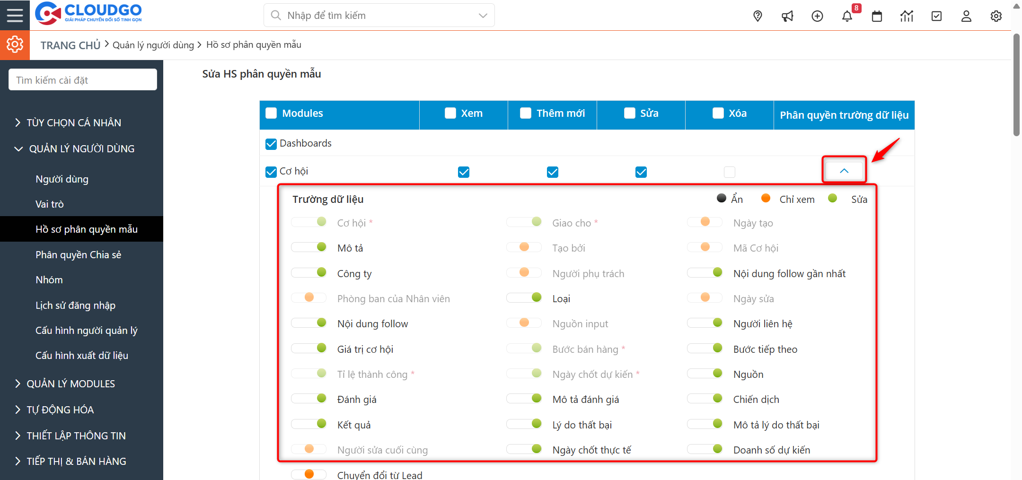The width and height of the screenshot is (1022, 480).
Task: Select Vai trò in the sidebar
Action: [x=50, y=204]
